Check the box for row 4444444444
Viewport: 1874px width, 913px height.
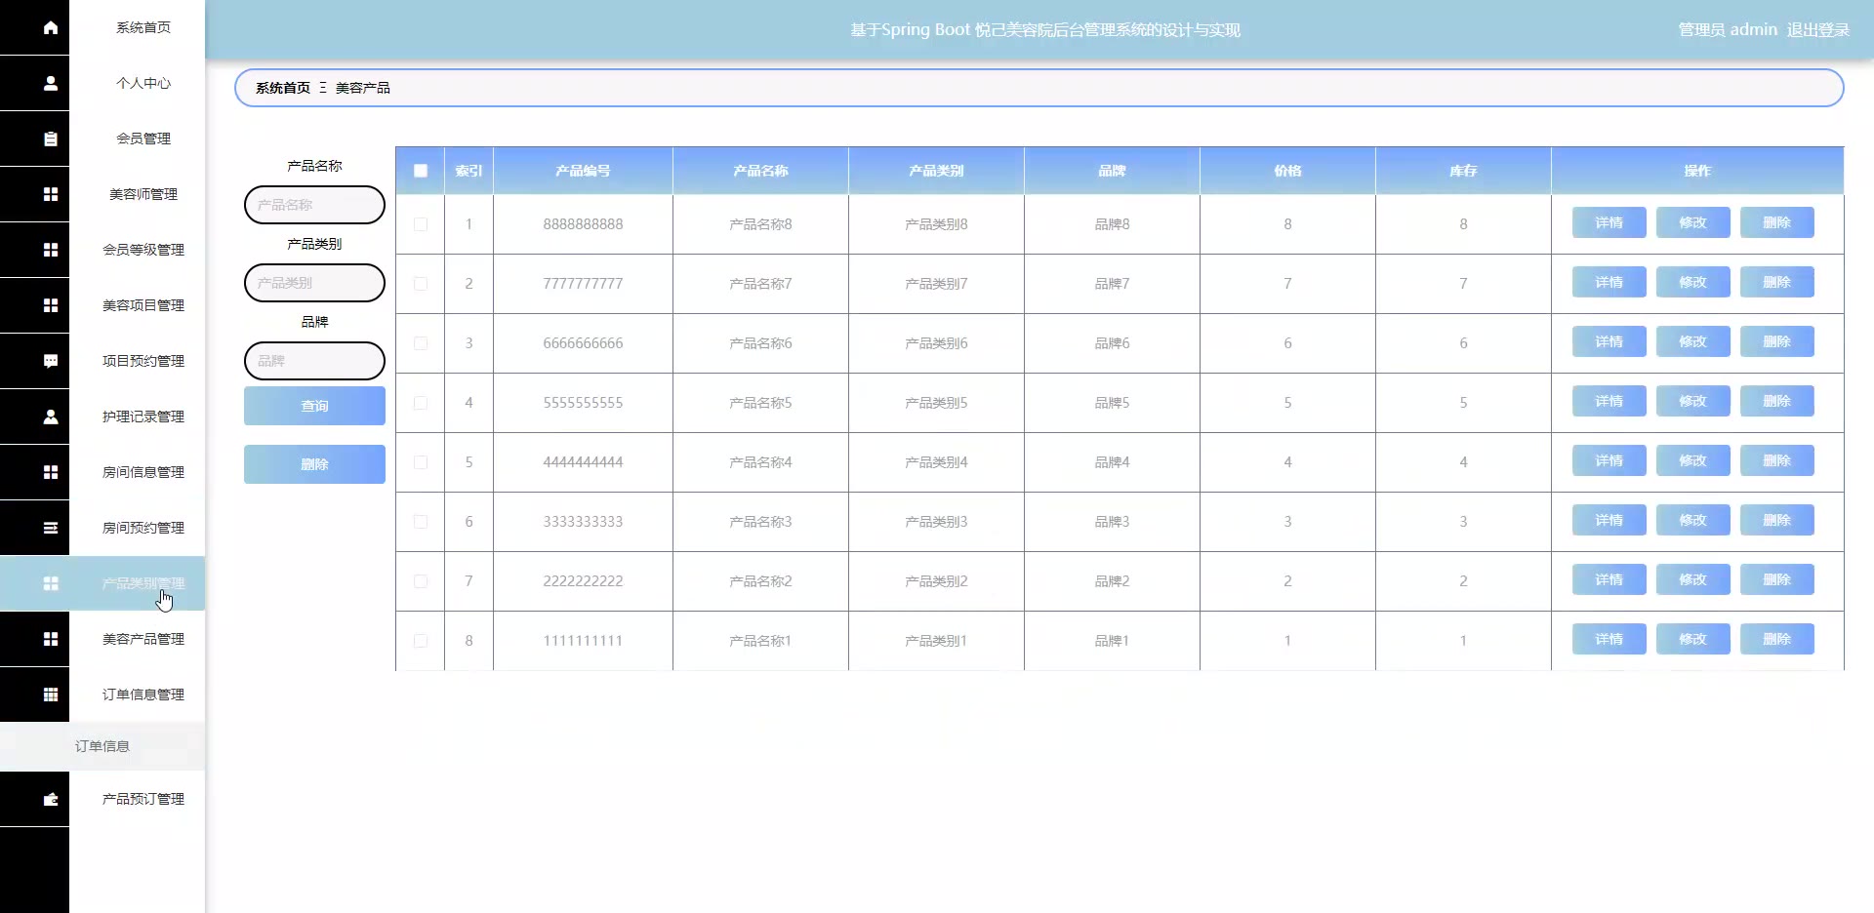click(421, 462)
